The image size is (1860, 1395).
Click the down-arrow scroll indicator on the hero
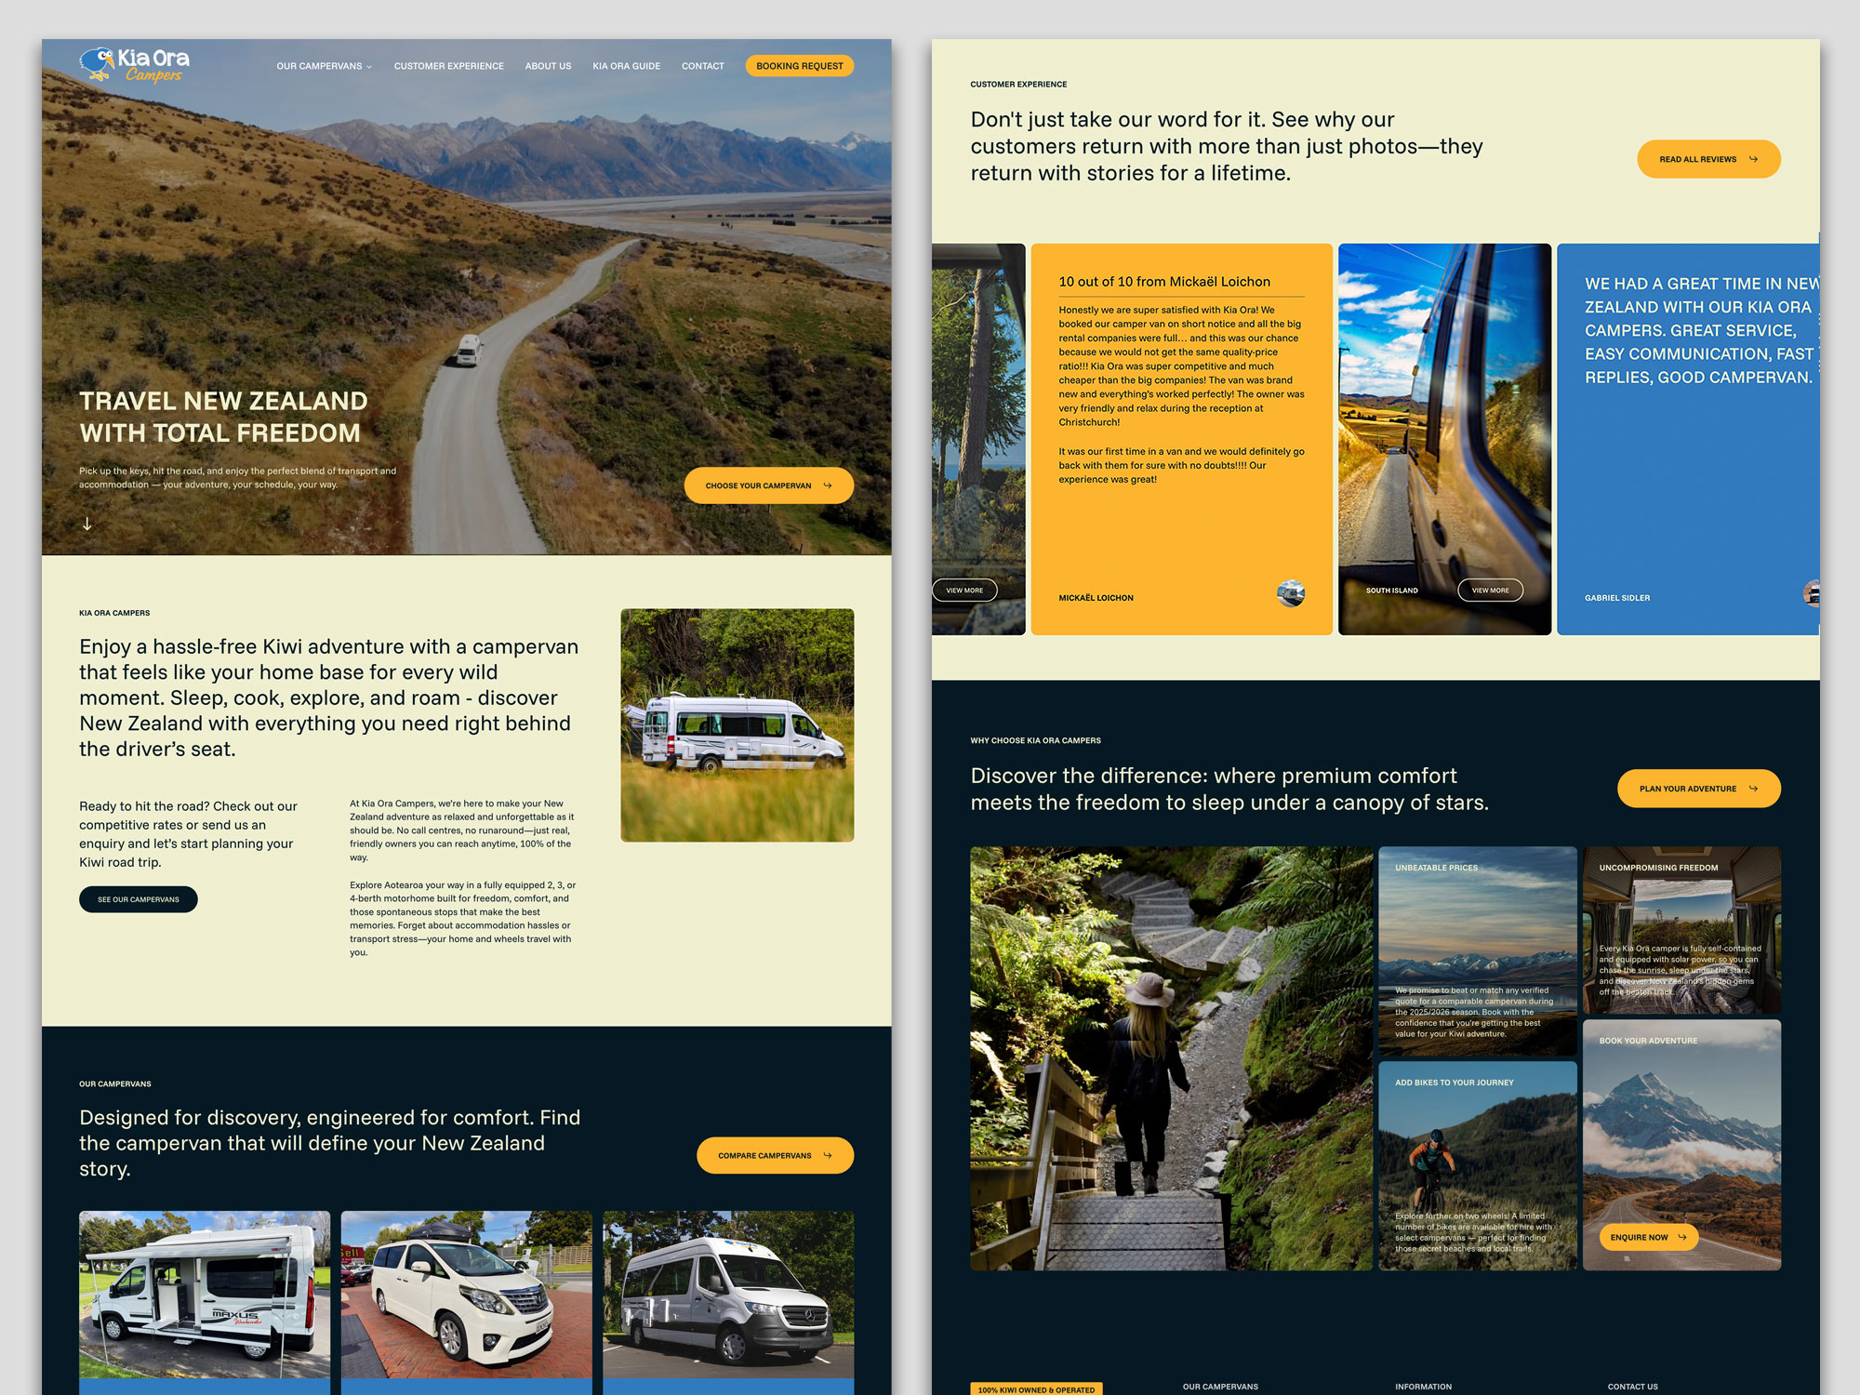click(x=87, y=524)
